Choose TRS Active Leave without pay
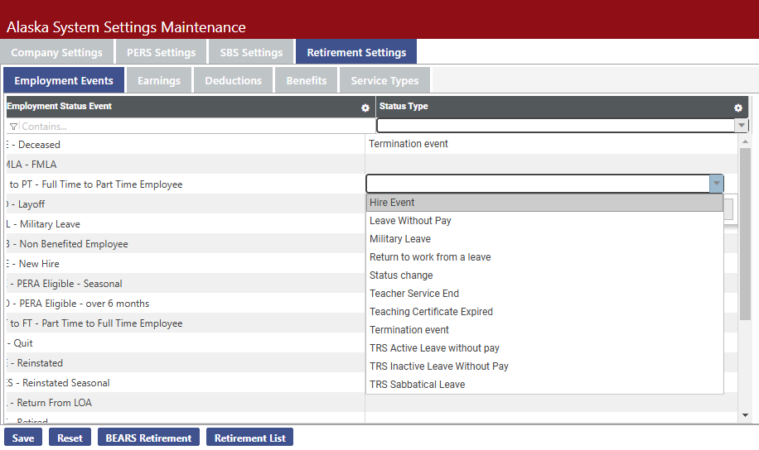 (x=544, y=348)
